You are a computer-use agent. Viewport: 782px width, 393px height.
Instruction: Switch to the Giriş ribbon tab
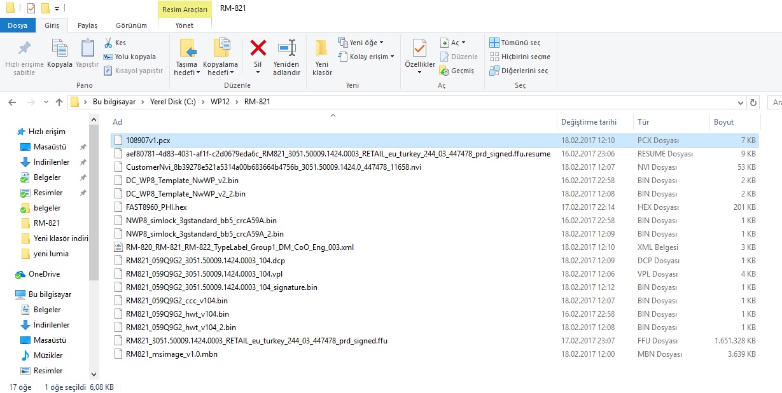[52, 25]
